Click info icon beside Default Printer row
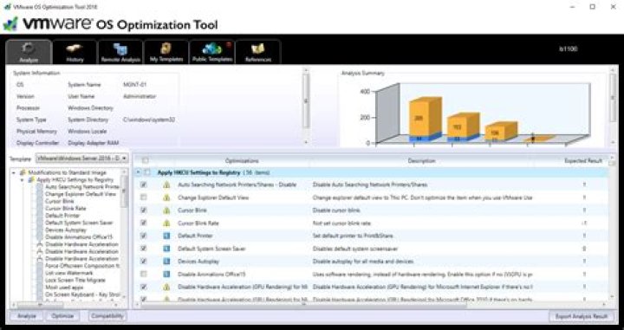This screenshot has width=624, height=330. point(166,236)
